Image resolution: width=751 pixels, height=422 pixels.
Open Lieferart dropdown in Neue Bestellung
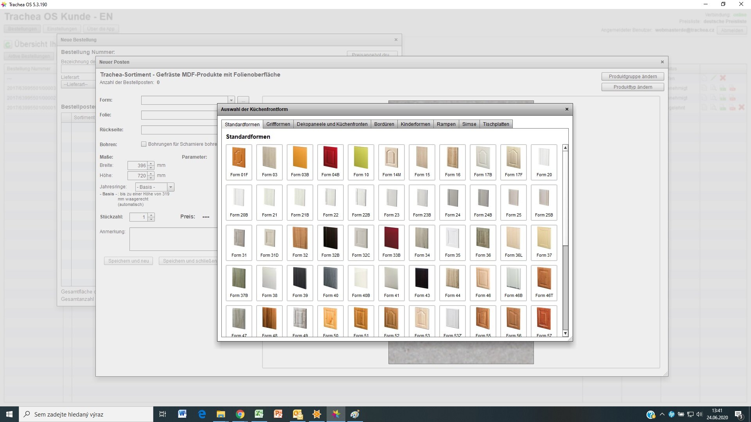coord(78,84)
